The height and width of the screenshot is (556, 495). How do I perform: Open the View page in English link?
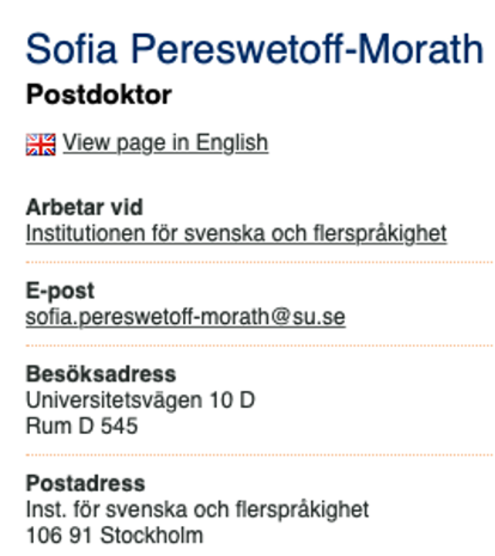point(165,143)
